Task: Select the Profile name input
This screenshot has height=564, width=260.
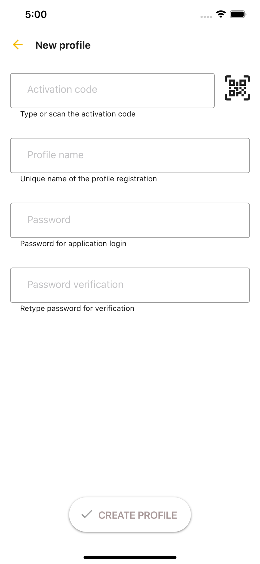Action: 130,155
